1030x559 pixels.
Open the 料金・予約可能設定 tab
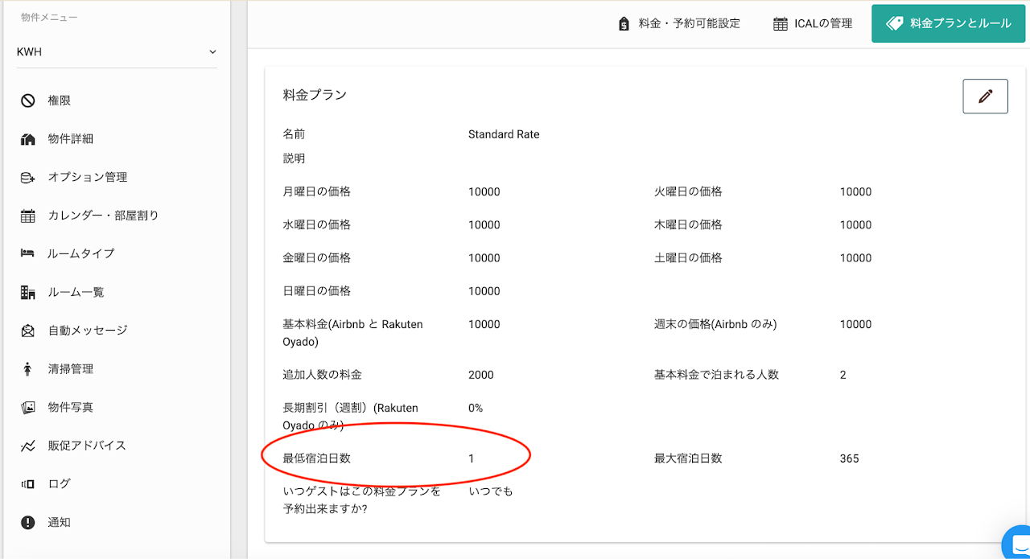678,23
